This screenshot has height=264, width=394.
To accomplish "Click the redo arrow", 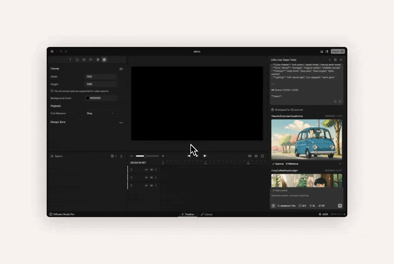I will coord(66,51).
